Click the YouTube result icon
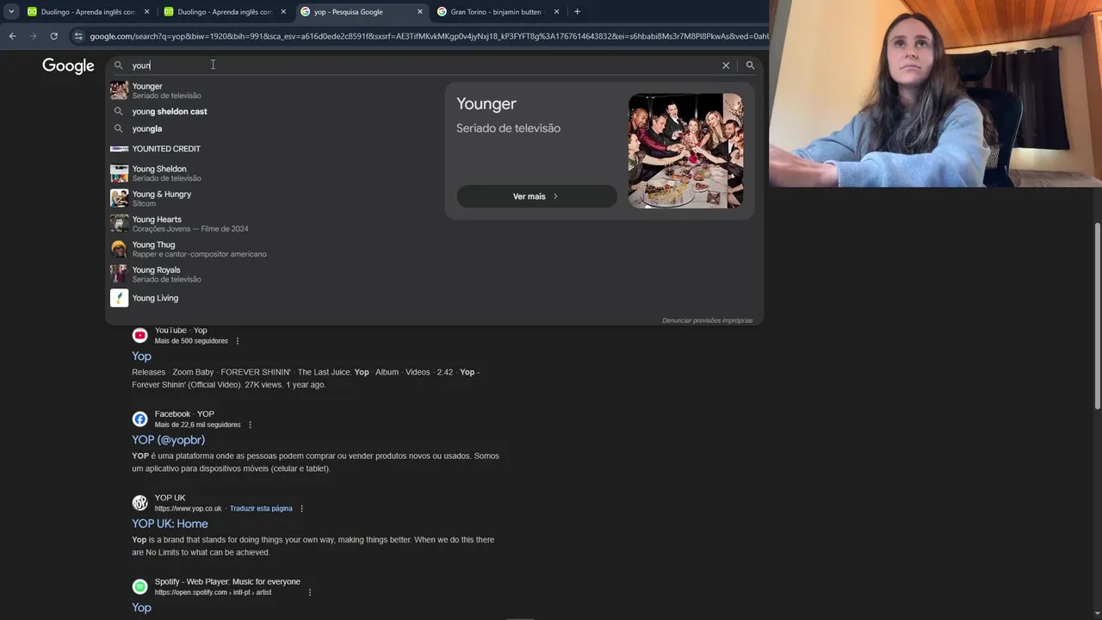This screenshot has width=1102, height=620. tap(139, 335)
